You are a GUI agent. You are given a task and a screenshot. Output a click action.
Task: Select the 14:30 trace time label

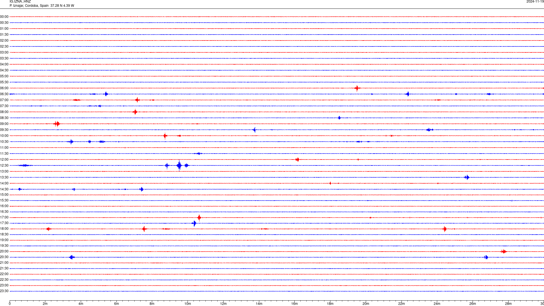4,189
